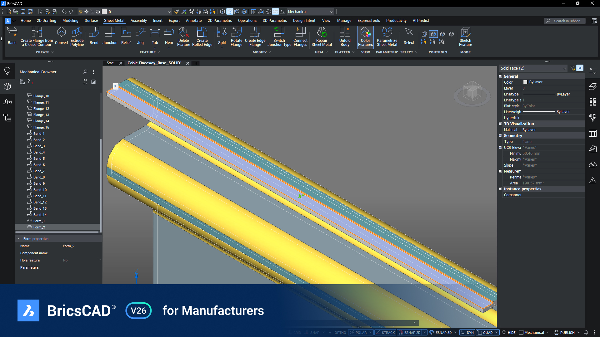Viewport: 600px width, 337px height.
Task: Click the Repair Sheet Metal tool
Action: tap(322, 36)
